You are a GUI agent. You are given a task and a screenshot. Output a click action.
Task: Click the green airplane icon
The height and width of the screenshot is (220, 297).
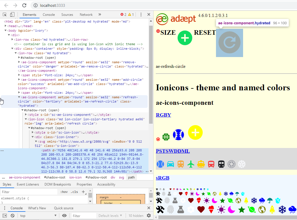click(x=191, y=164)
